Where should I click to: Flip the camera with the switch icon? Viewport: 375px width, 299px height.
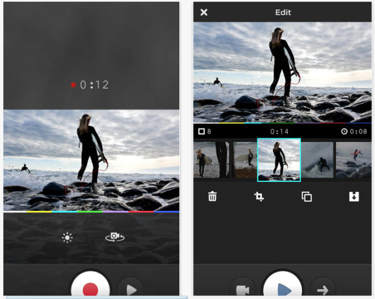click(x=115, y=237)
